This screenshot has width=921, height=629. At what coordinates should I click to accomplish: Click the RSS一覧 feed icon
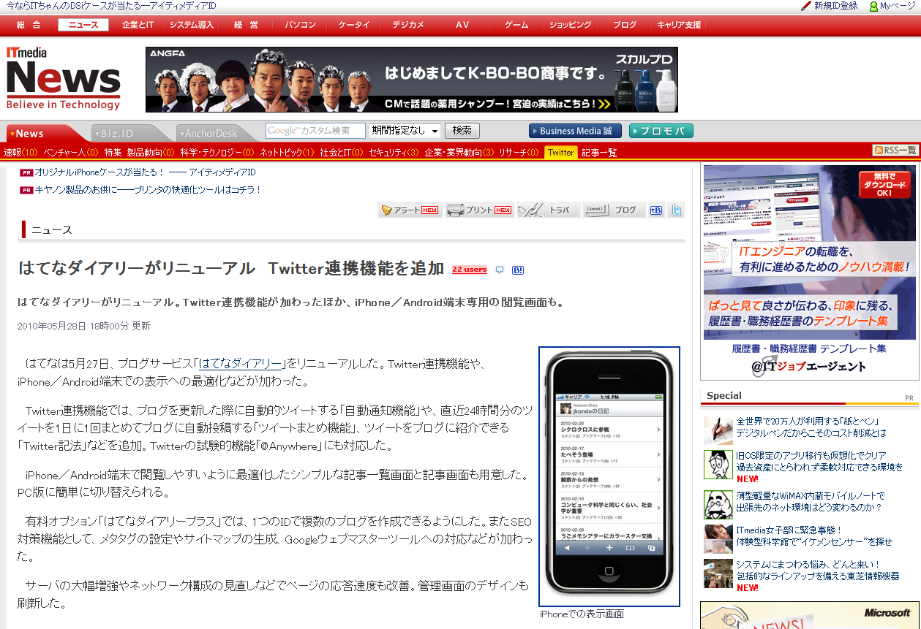pyautogui.click(x=895, y=150)
